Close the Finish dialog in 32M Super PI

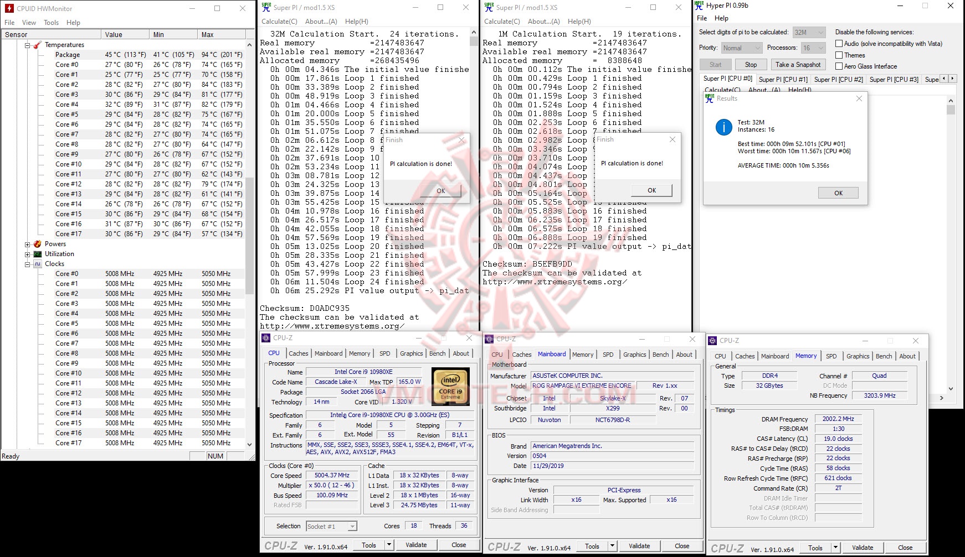462,140
